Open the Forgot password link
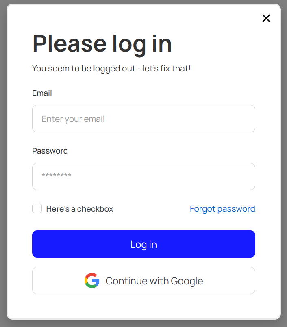Image resolution: width=287 pixels, height=327 pixels. pos(222,209)
